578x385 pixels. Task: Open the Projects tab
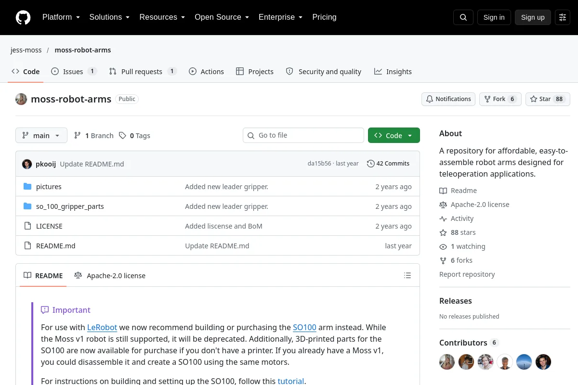pos(255,71)
